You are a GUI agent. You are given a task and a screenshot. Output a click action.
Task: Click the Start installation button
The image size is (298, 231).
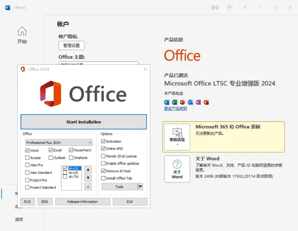(x=84, y=122)
